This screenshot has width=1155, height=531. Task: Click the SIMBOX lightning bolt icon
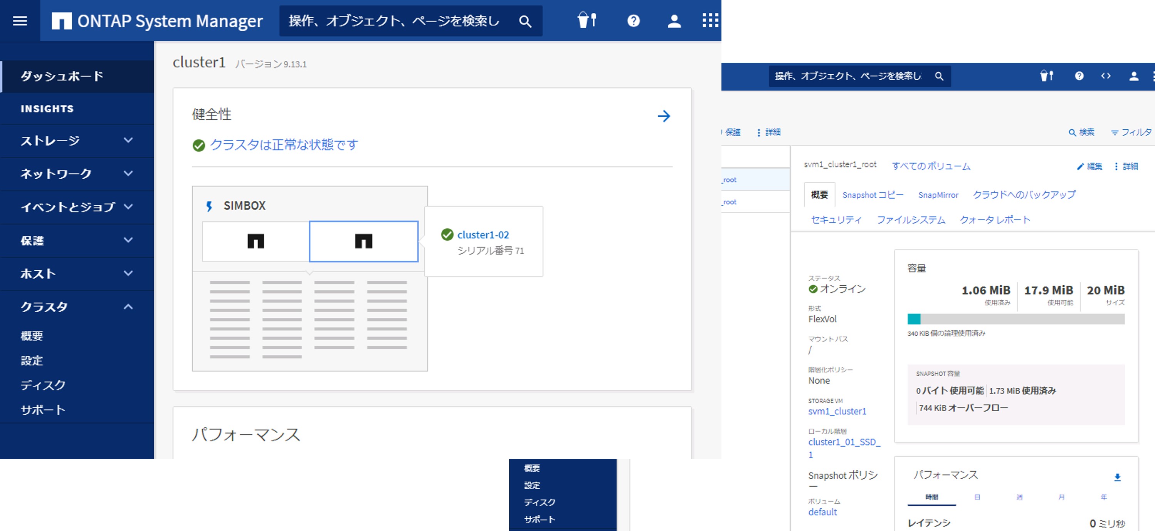209,206
